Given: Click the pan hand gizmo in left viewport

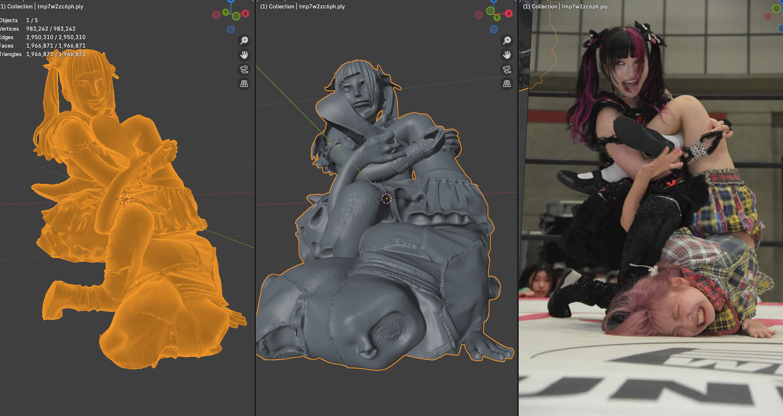Looking at the screenshot, I should [244, 55].
